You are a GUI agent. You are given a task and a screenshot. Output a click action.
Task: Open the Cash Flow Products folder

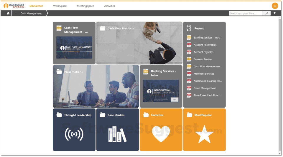pos(139,43)
